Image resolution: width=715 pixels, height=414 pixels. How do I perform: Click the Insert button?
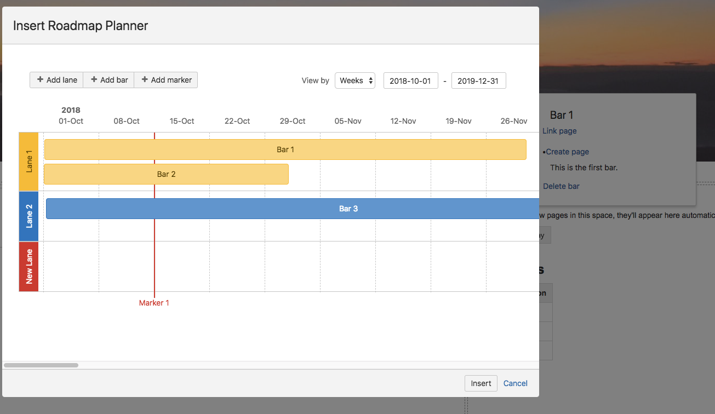pos(481,383)
